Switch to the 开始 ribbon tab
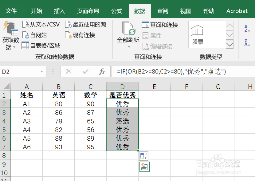 [x=37, y=11]
